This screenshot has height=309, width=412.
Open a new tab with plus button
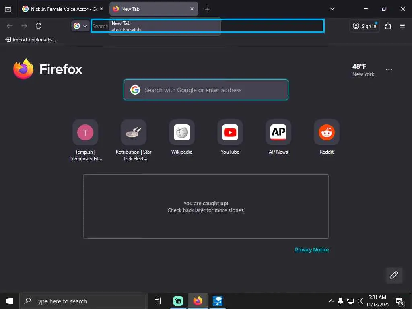click(x=207, y=9)
